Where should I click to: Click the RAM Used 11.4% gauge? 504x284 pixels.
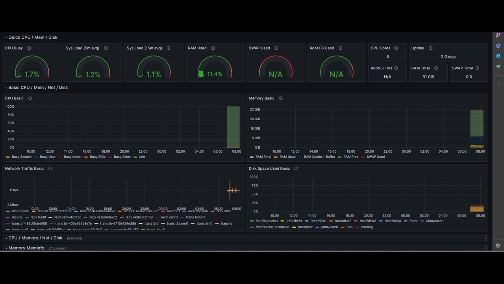pos(215,68)
